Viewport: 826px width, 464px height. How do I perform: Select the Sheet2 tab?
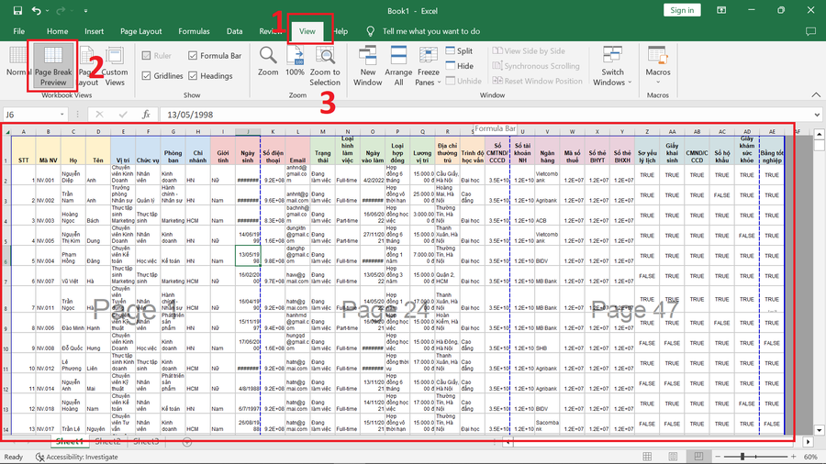tap(108, 441)
